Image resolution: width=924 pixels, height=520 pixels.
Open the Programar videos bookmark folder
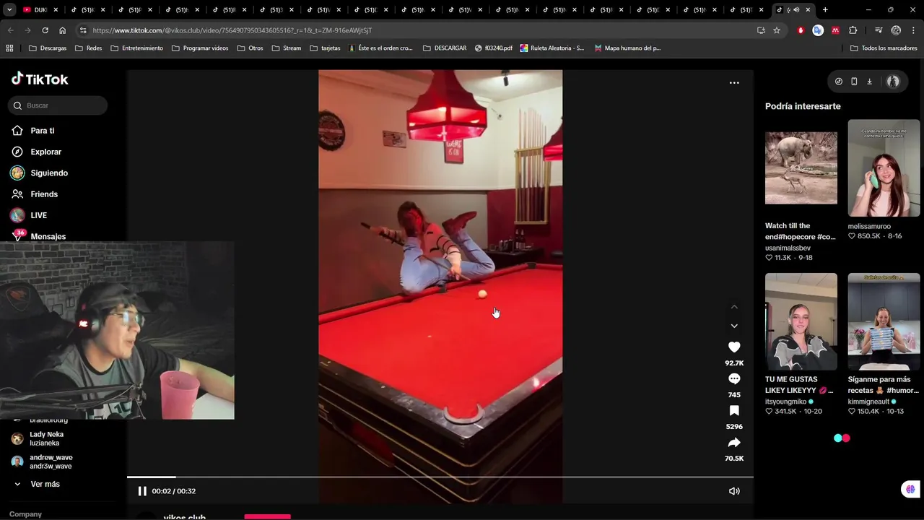click(200, 48)
